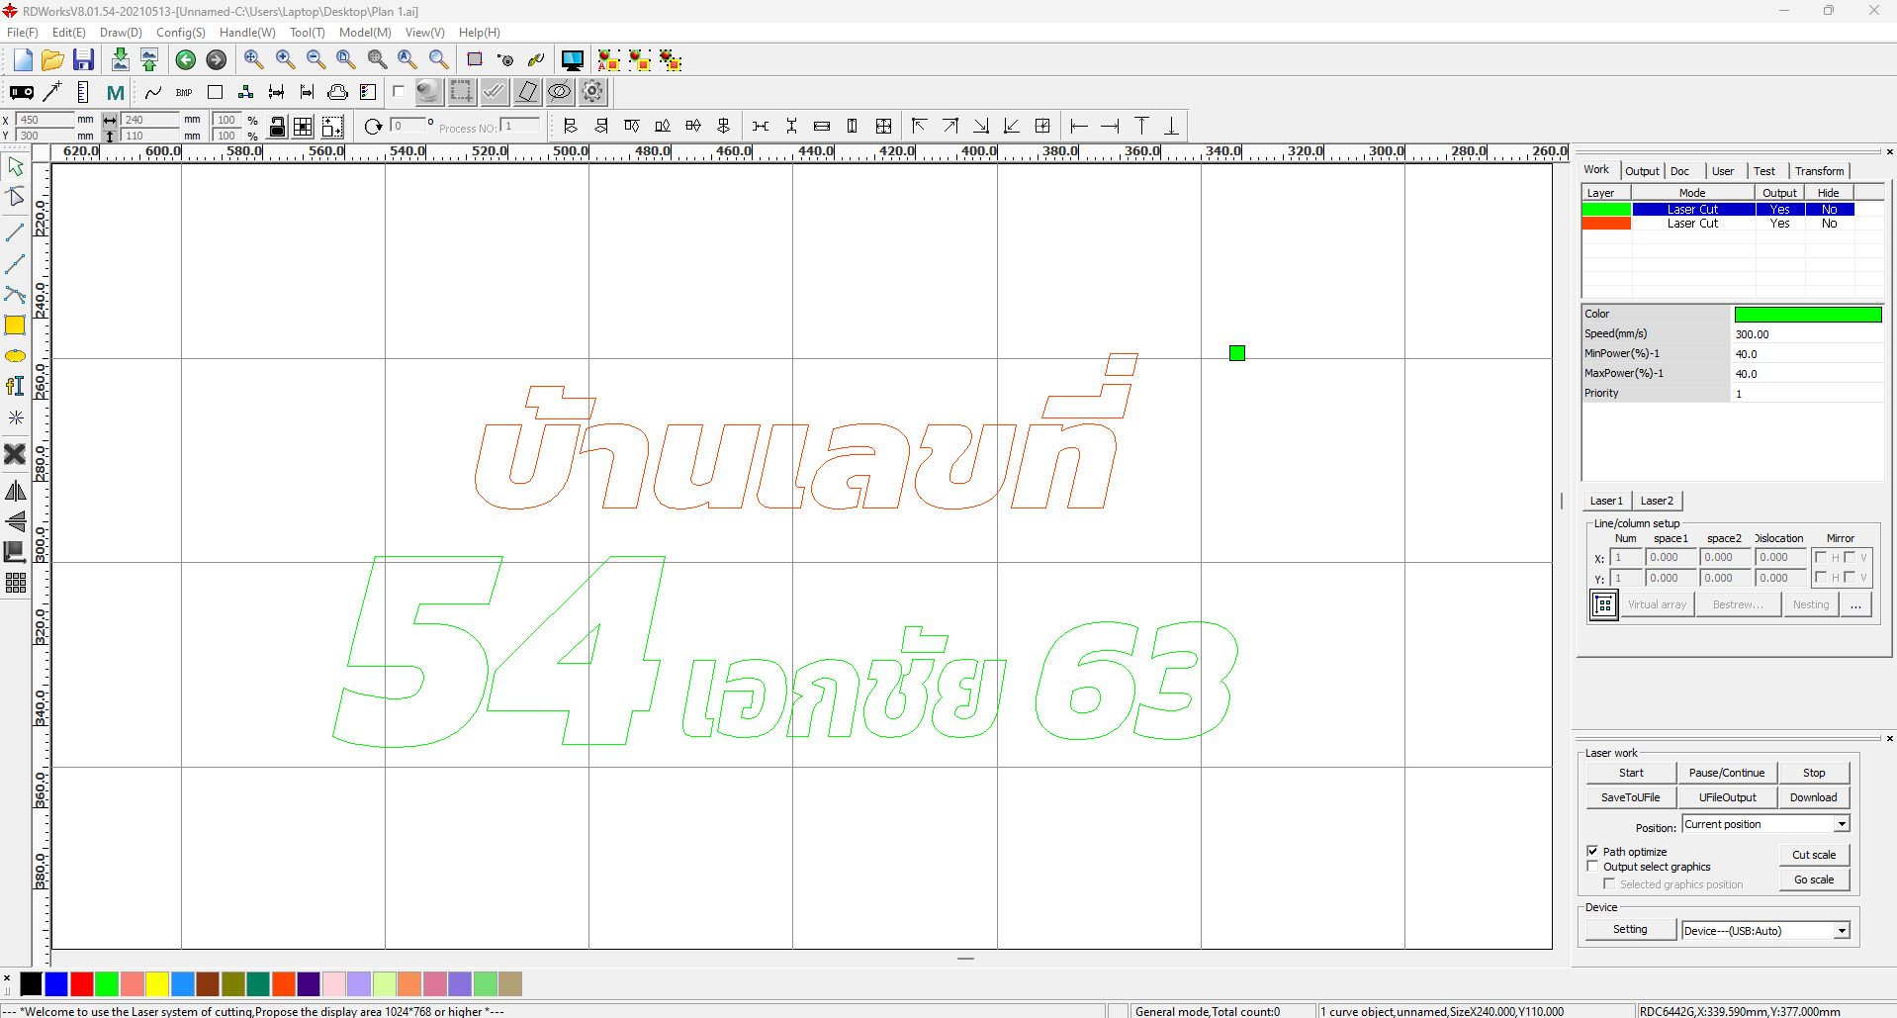Click the align left icon
This screenshot has width=1897, height=1018.
click(x=570, y=127)
